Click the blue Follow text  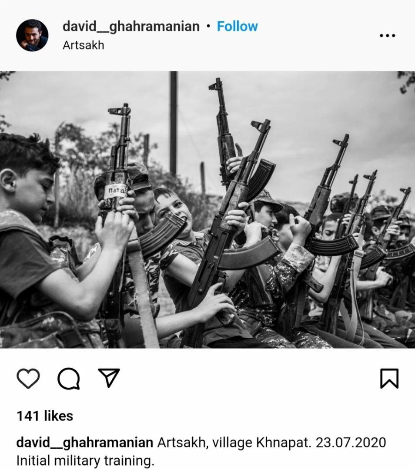[x=237, y=27]
